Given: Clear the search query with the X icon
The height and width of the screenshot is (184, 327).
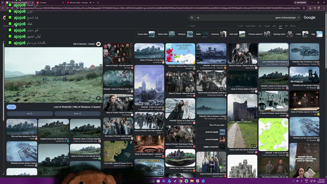Looking at the screenshot, I should pyautogui.click(x=198, y=18).
